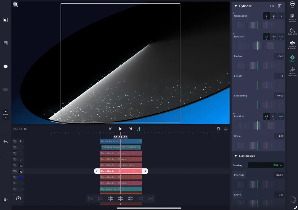Open the Border & Shadow tab
The image size is (298, 210).
click(292, 18)
